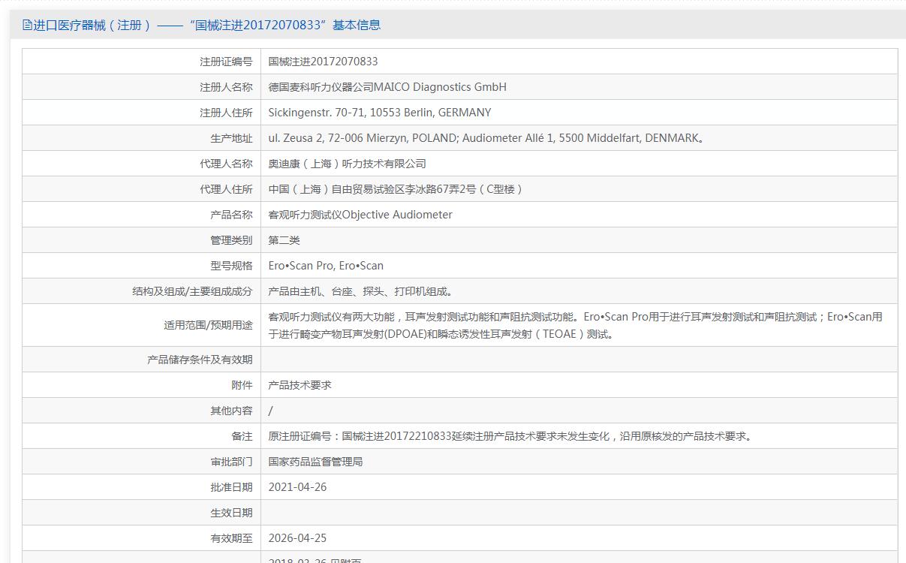
Task: Click the label 备注
Action: 242,436
